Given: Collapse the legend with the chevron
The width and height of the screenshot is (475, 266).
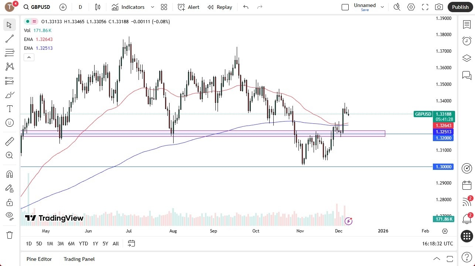Looking at the screenshot, I should click(29, 57).
